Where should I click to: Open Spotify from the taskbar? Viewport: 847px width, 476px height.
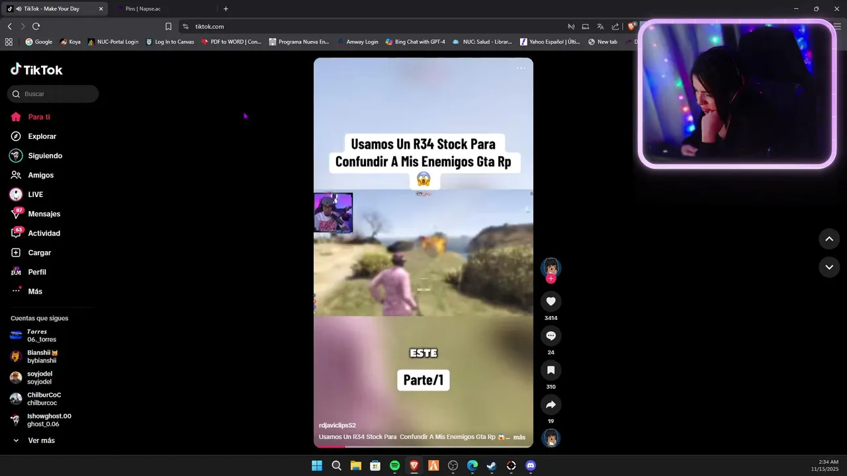(x=394, y=465)
